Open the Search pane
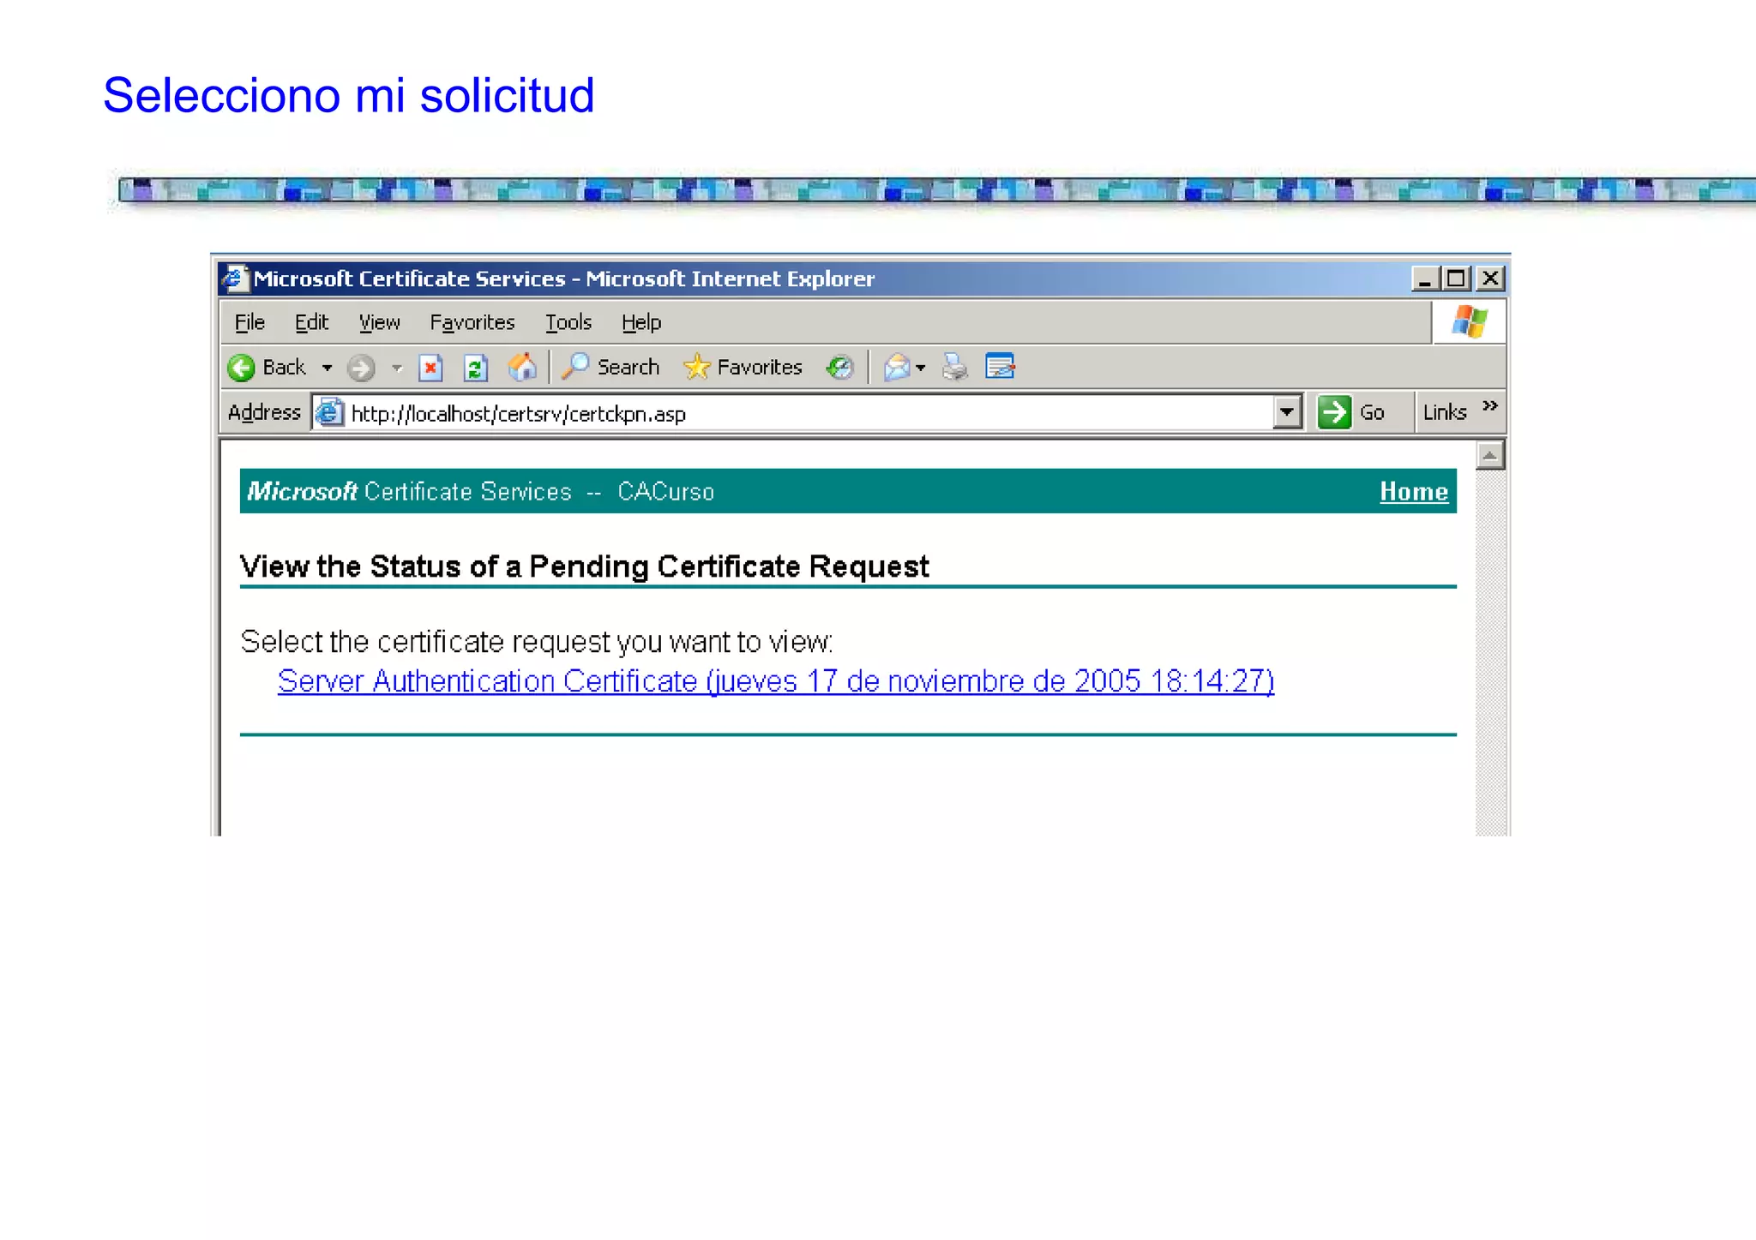 (610, 368)
